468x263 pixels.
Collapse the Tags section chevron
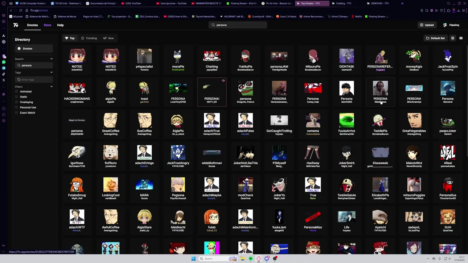pyautogui.click(x=51, y=72)
